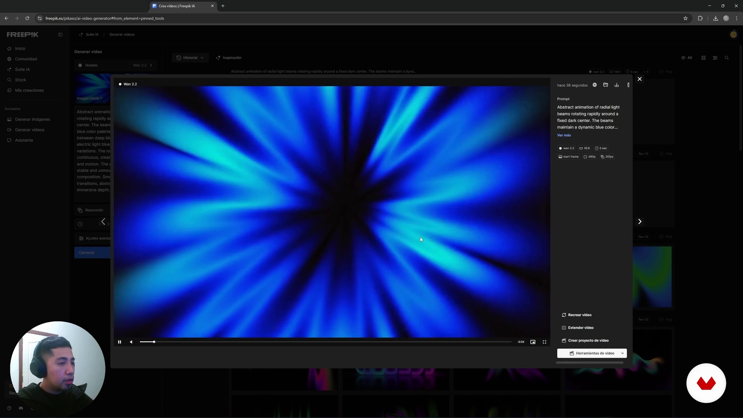Go to previous video with left arrow
The image size is (743, 418).
click(103, 222)
